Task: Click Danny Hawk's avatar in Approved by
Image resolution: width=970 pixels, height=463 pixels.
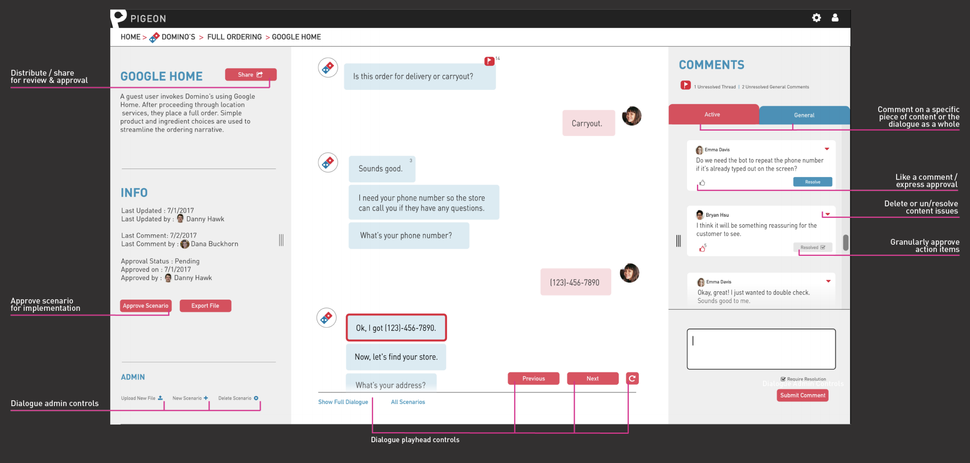Action: point(168,278)
